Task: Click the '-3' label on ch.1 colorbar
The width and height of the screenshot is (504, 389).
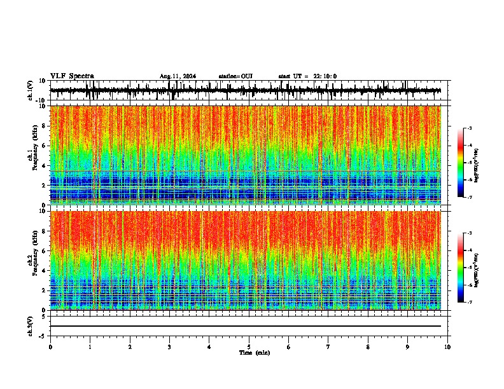Action: pyautogui.click(x=469, y=128)
